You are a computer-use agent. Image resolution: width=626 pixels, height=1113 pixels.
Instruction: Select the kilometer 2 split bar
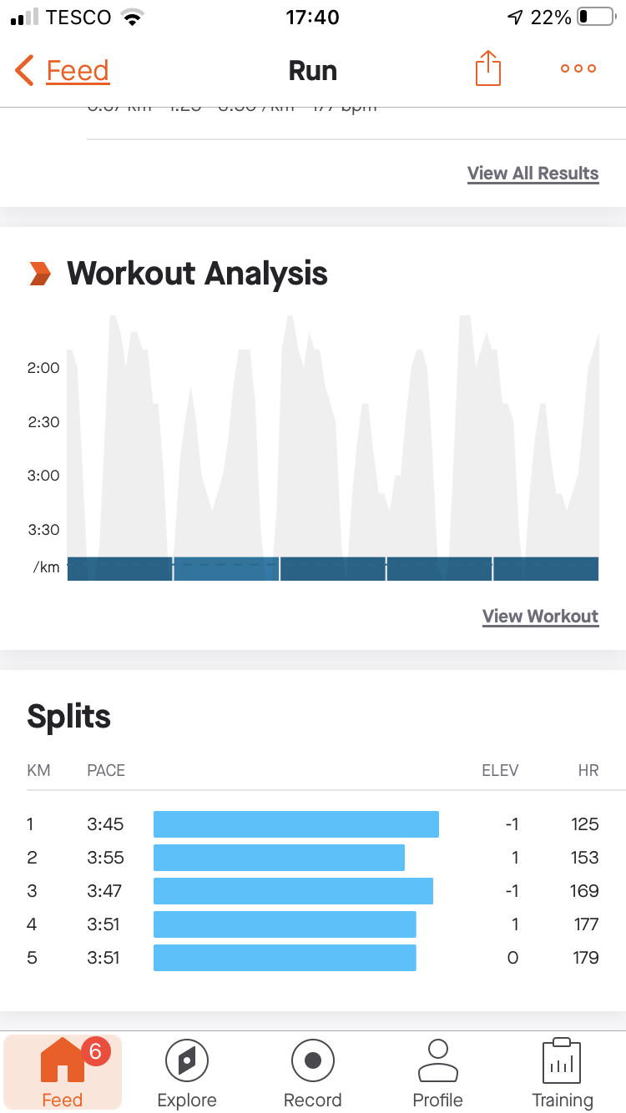coord(279,858)
